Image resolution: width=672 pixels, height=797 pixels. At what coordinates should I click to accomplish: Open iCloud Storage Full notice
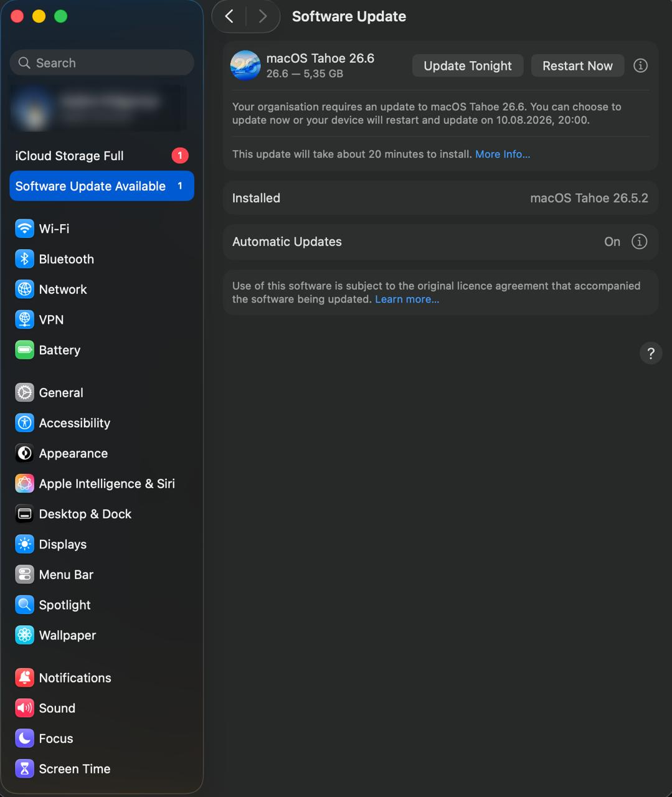[x=102, y=156]
